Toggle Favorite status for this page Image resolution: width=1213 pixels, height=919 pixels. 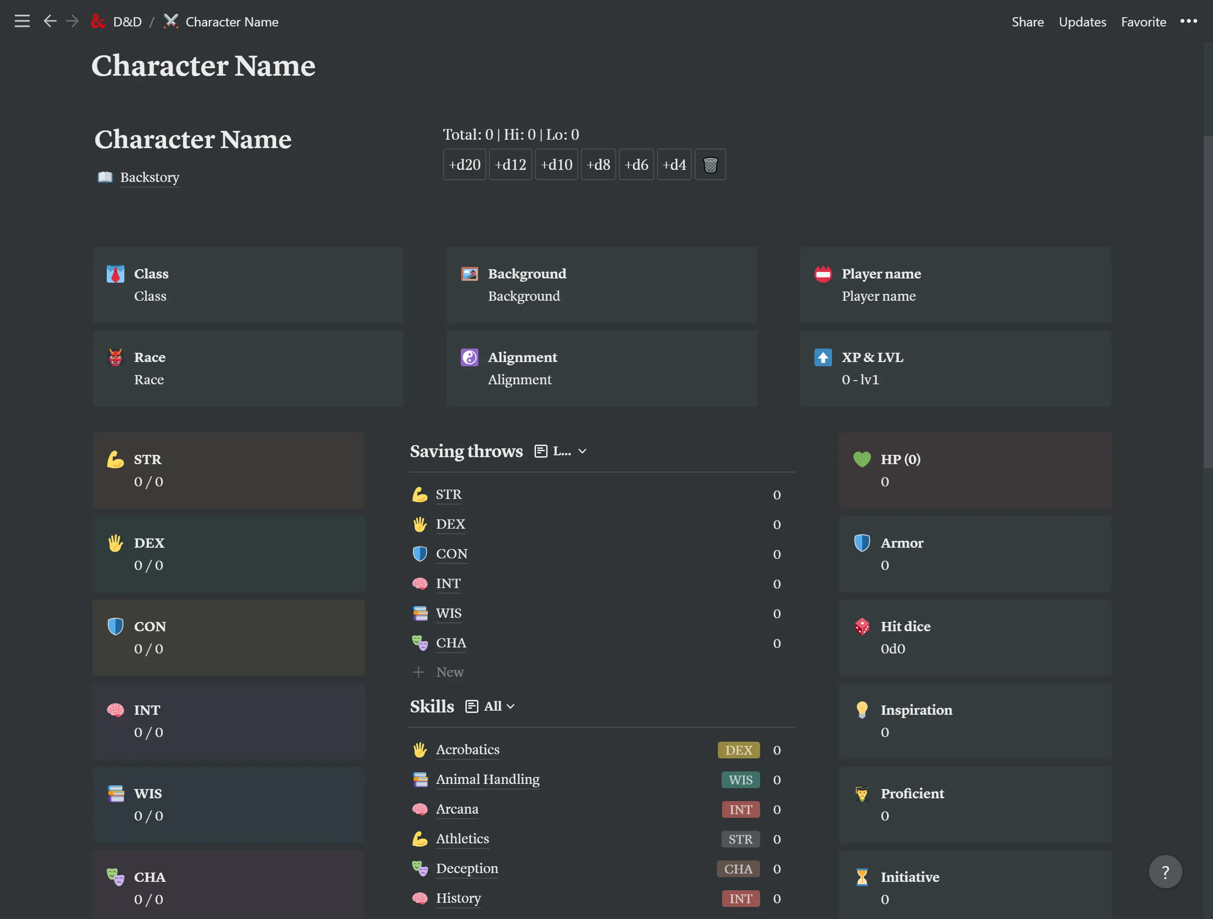pyautogui.click(x=1143, y=21)
